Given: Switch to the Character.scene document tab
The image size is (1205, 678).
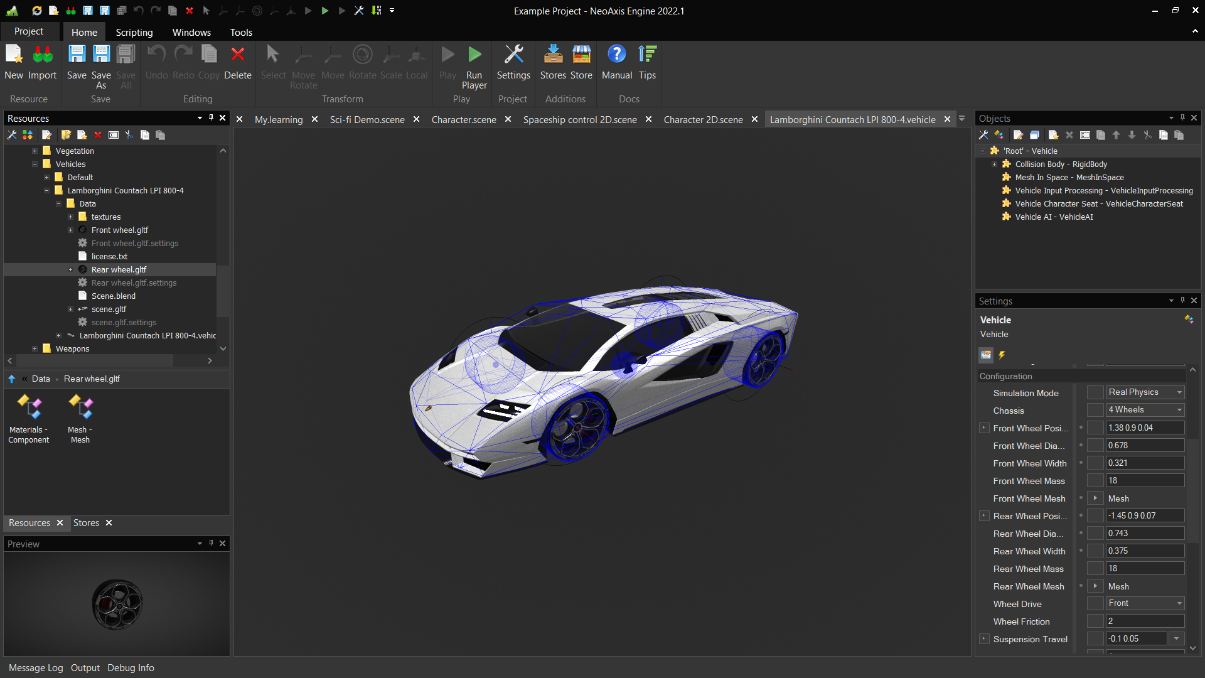Looking at the screenshot, I should coord(463,119).
